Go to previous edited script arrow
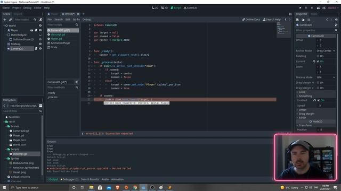 click(286, 19)
